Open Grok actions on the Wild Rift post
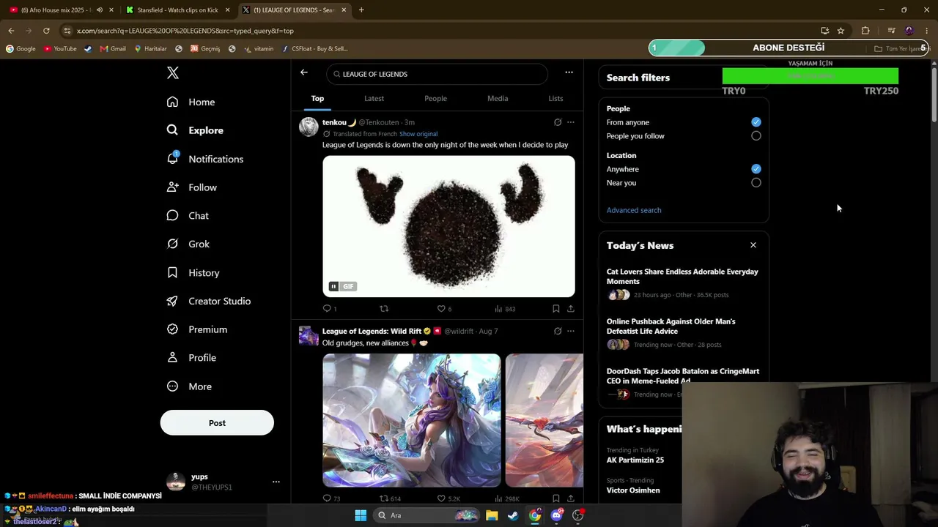Image resolution: width=938 pixels, height=527 pixels. point(558,331)
